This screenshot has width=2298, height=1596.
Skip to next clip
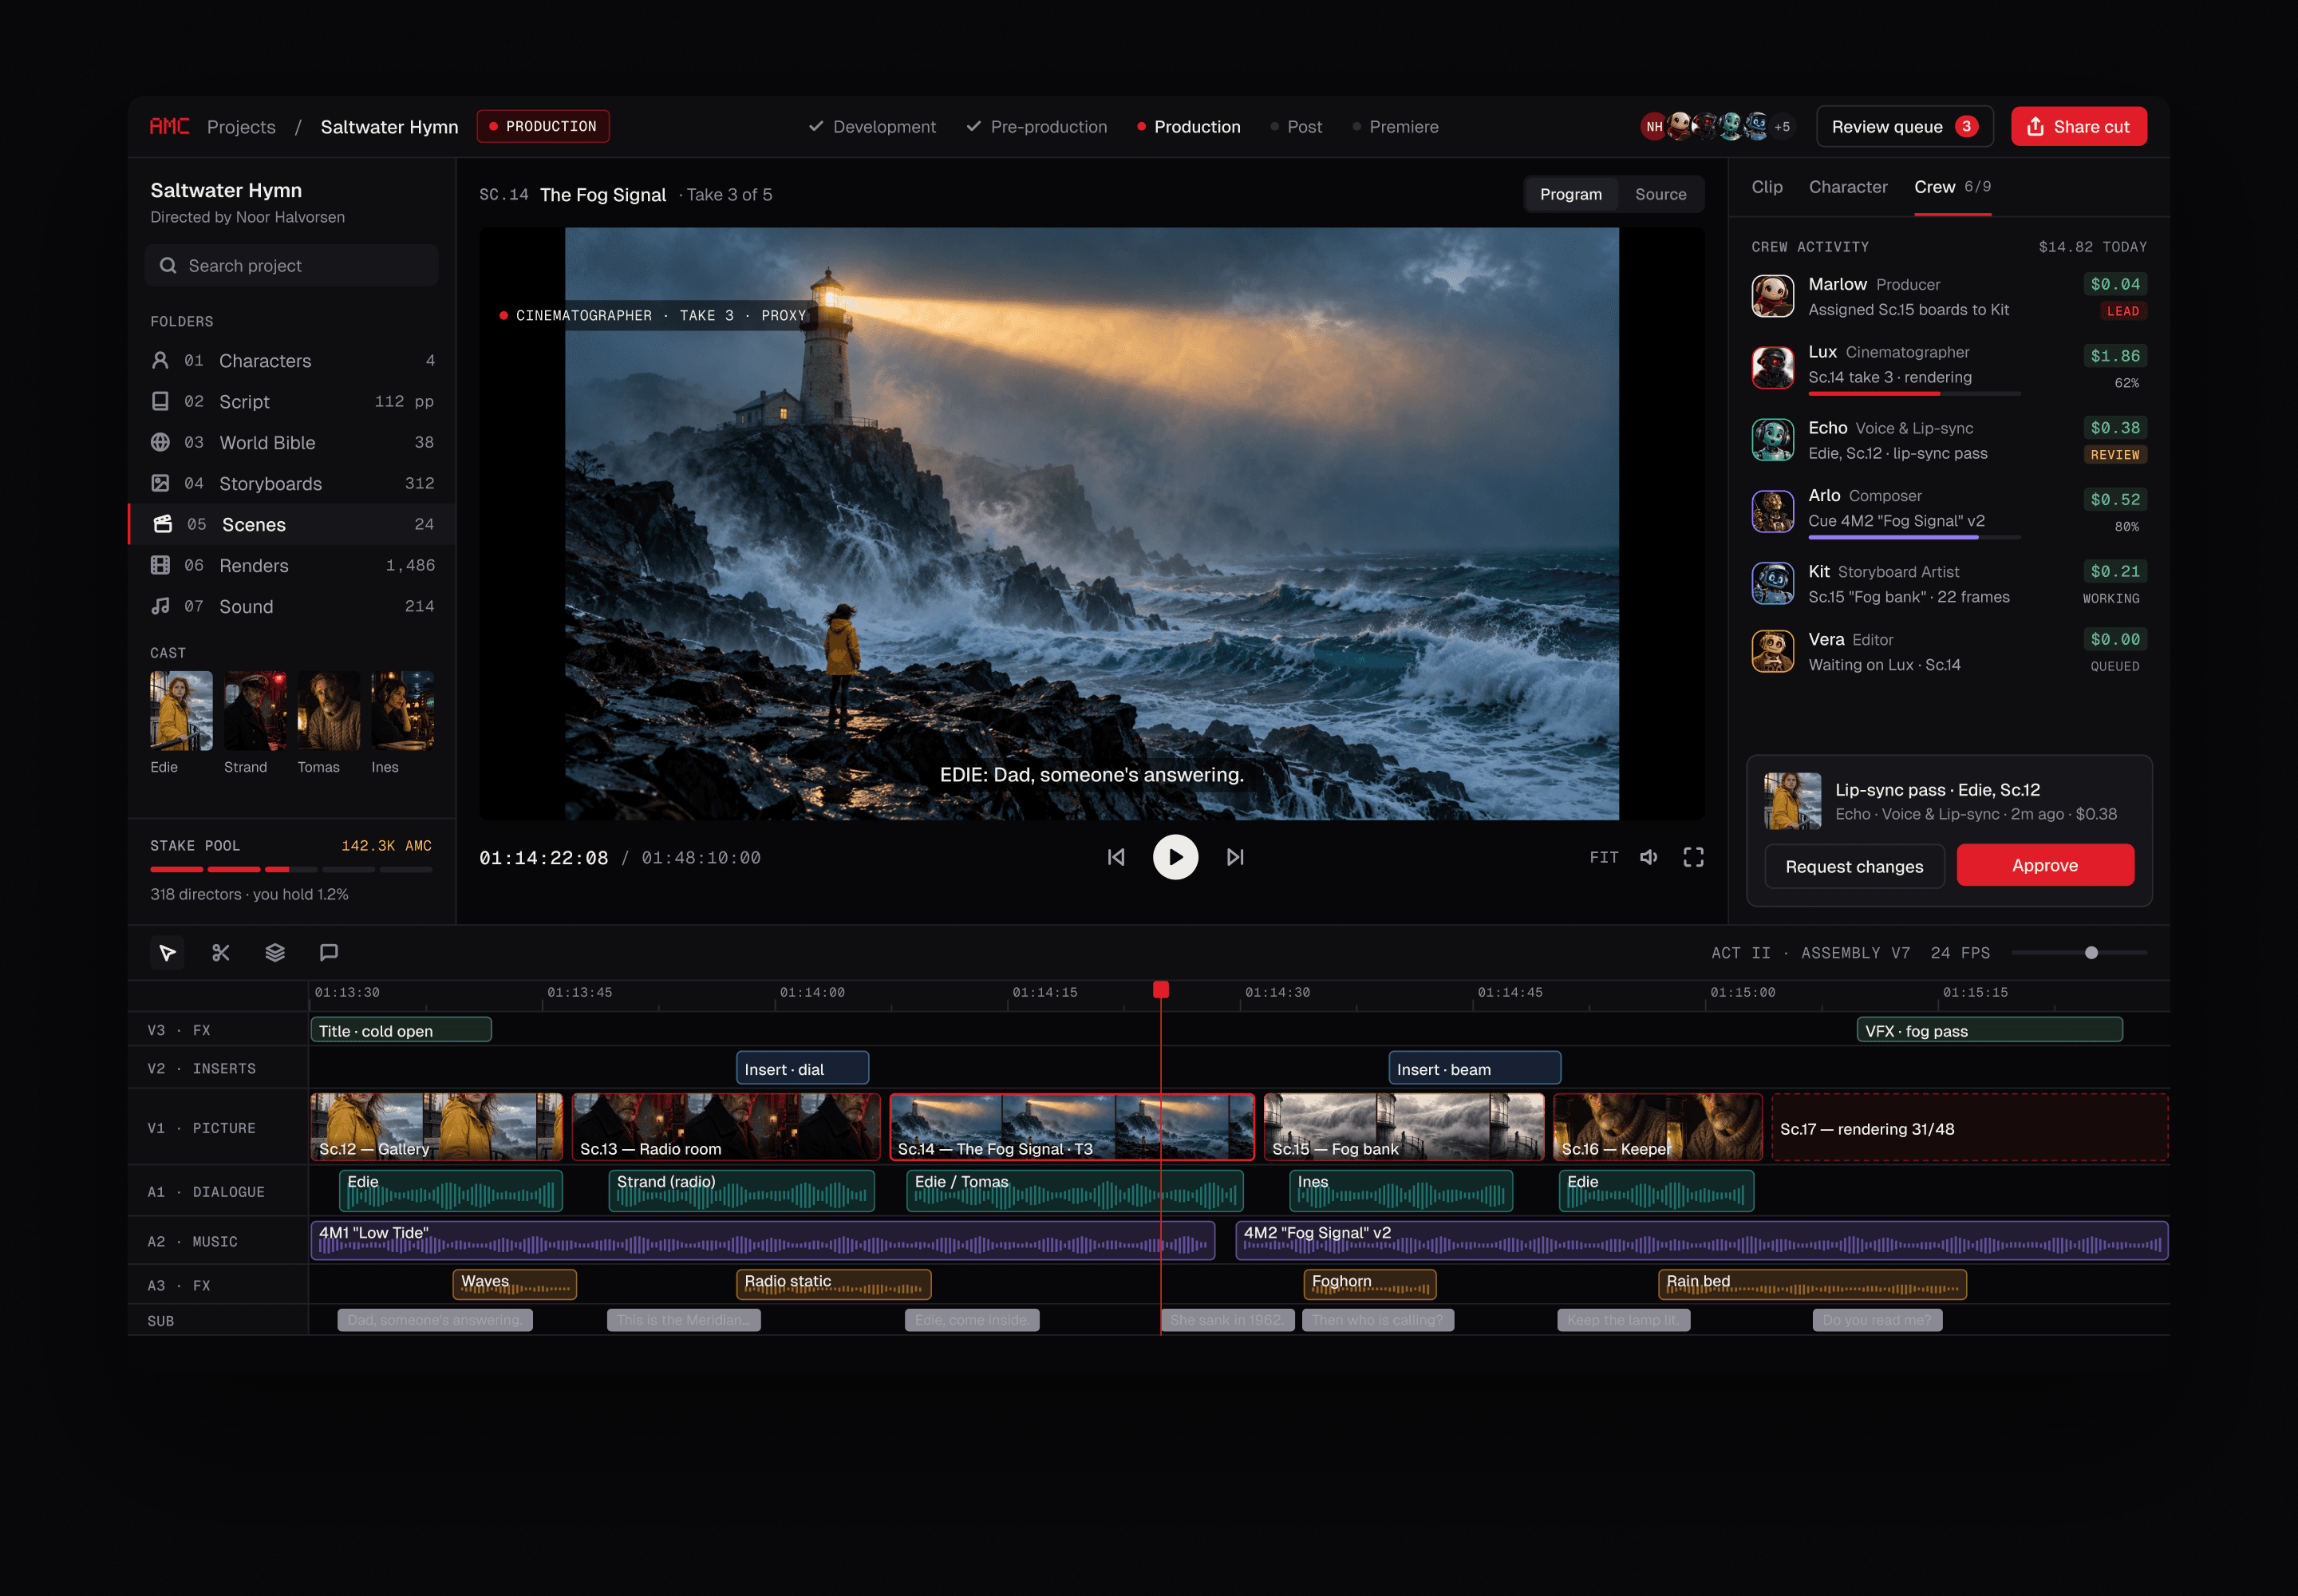pyautogui.click(x=1235, y=857)
